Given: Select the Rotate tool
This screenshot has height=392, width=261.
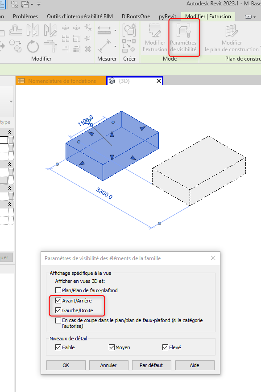Looking at the screenshot, I should pos(33,46).
